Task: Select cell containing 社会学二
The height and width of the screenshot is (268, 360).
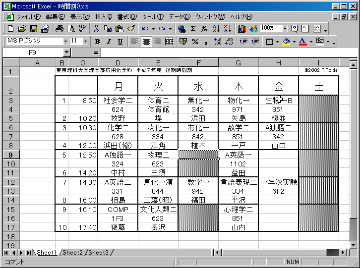Action: pyautogui.click(x=118, y=101)
